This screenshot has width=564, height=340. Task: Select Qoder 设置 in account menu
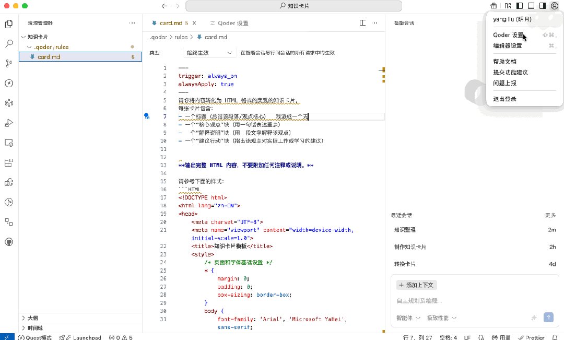(524, 35)
